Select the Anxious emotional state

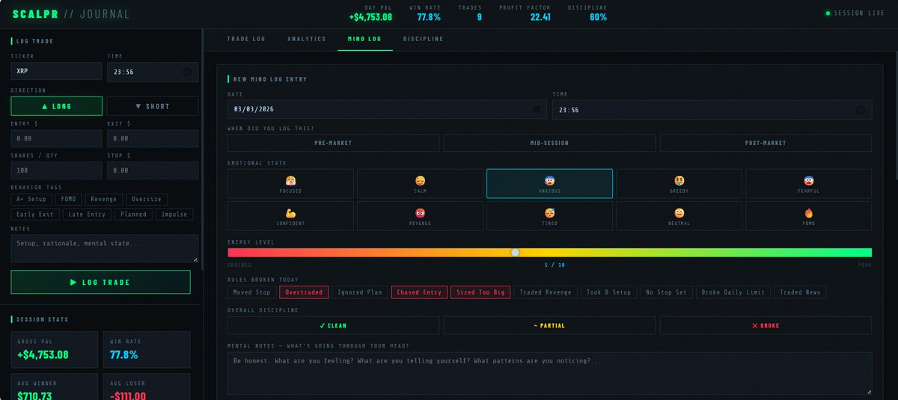[549, 183]
